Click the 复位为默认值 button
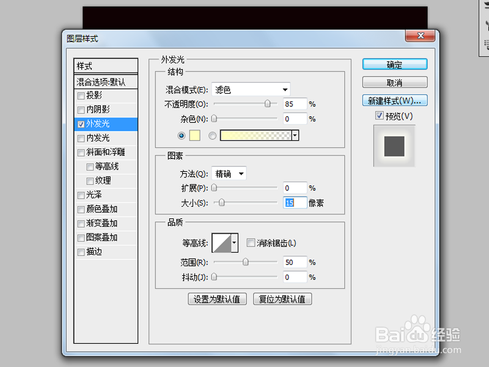Screen dimensions: 489x367 [x=282, y=299]
